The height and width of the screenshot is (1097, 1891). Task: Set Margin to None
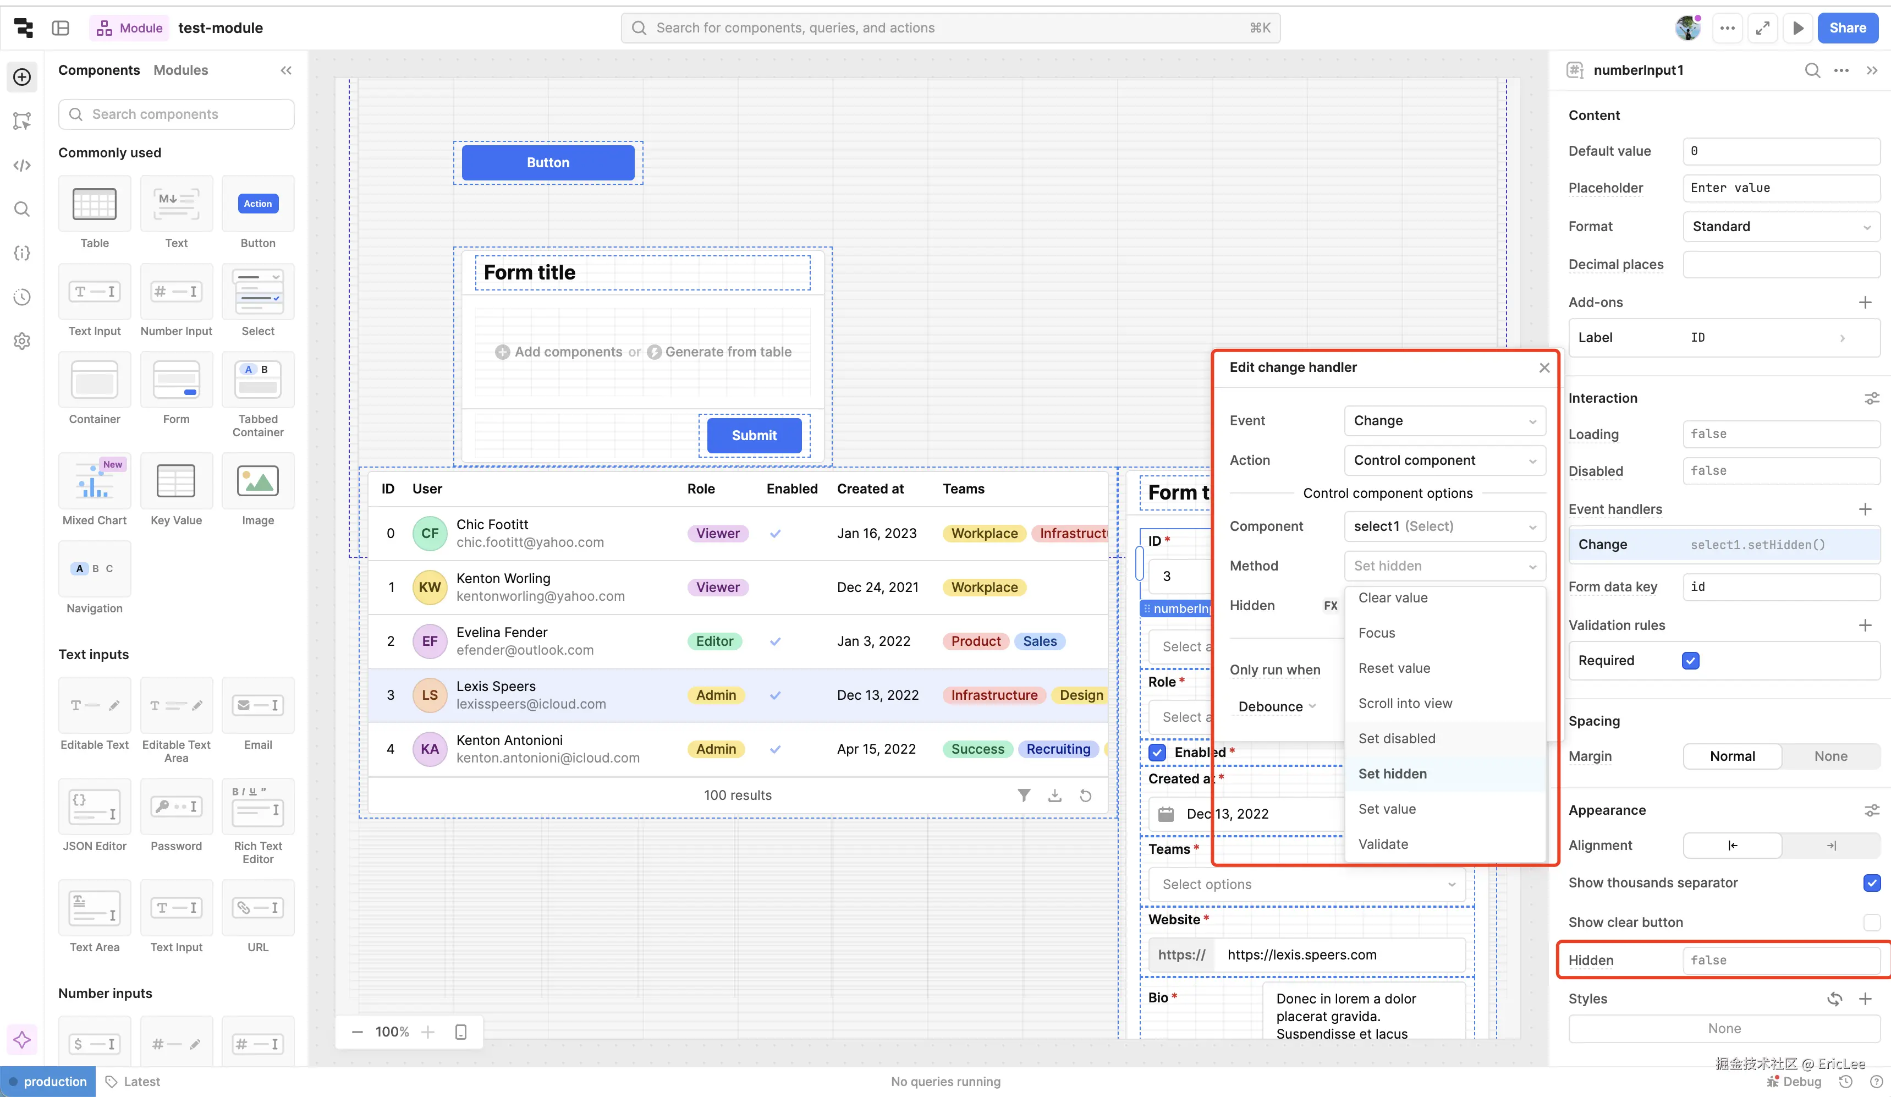(1830, 756)
